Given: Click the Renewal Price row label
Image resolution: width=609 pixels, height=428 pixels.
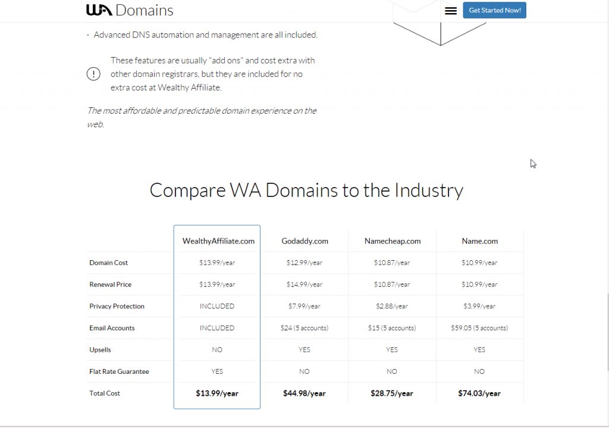Looking at the screenshot, I should (x=110, y=285).
